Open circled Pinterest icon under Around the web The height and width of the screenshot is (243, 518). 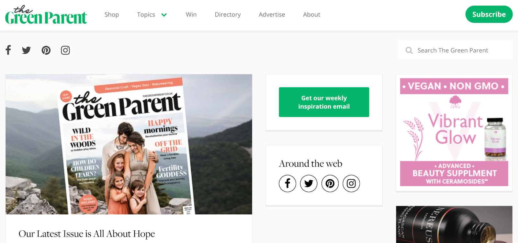tap(330, 184)
